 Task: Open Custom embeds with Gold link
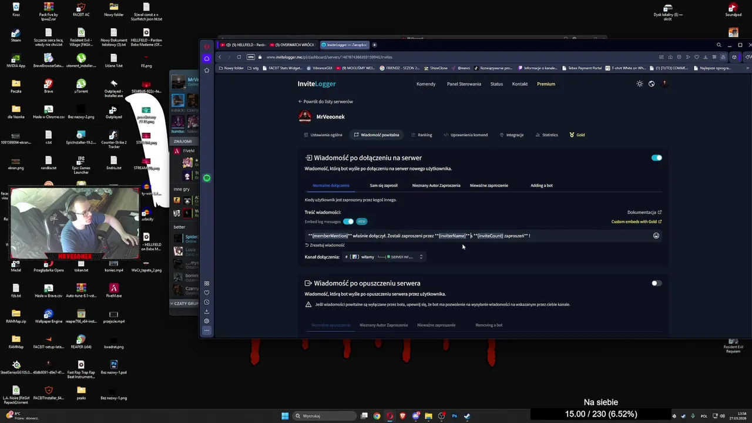pyautogui.click(x=636, y=222)
